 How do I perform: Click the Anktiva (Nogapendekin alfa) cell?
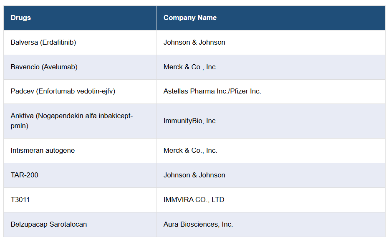(x=72, y=116)
